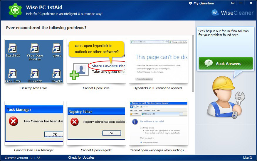Click the My Question speech bubble icon
257x161 pixels.
click(x=190, y=3)
